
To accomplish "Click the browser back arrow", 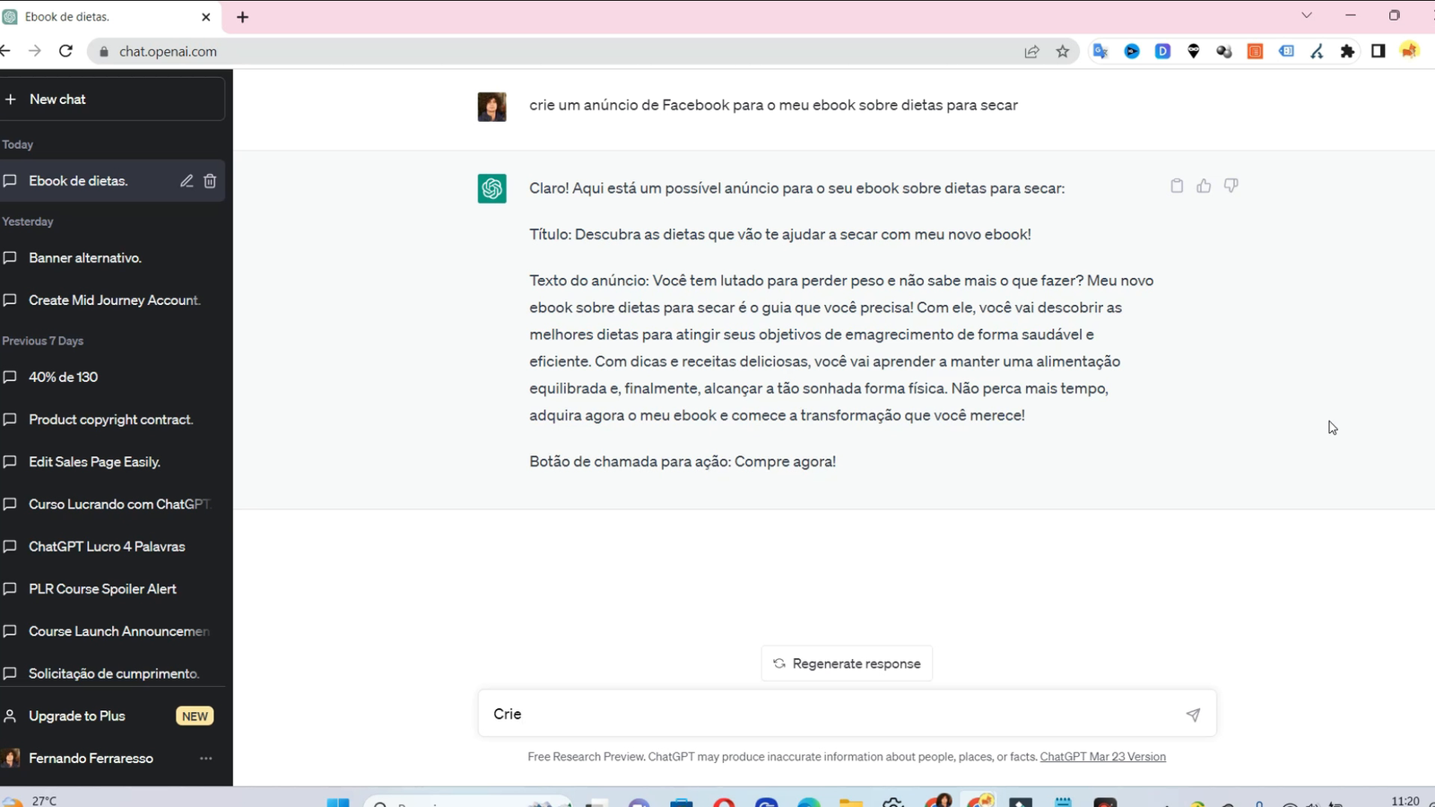I will pos(5,51).
